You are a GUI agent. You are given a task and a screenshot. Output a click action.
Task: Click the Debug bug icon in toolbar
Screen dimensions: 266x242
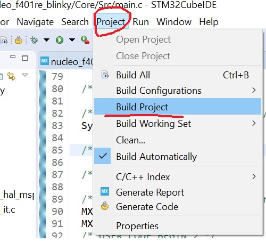point(34,40)
